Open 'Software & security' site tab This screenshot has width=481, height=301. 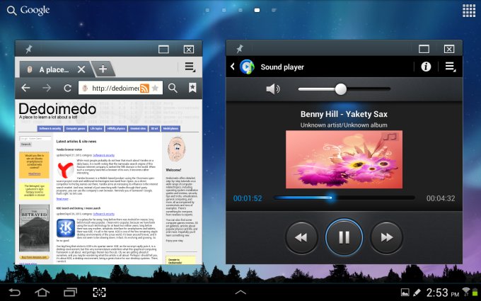50,129
